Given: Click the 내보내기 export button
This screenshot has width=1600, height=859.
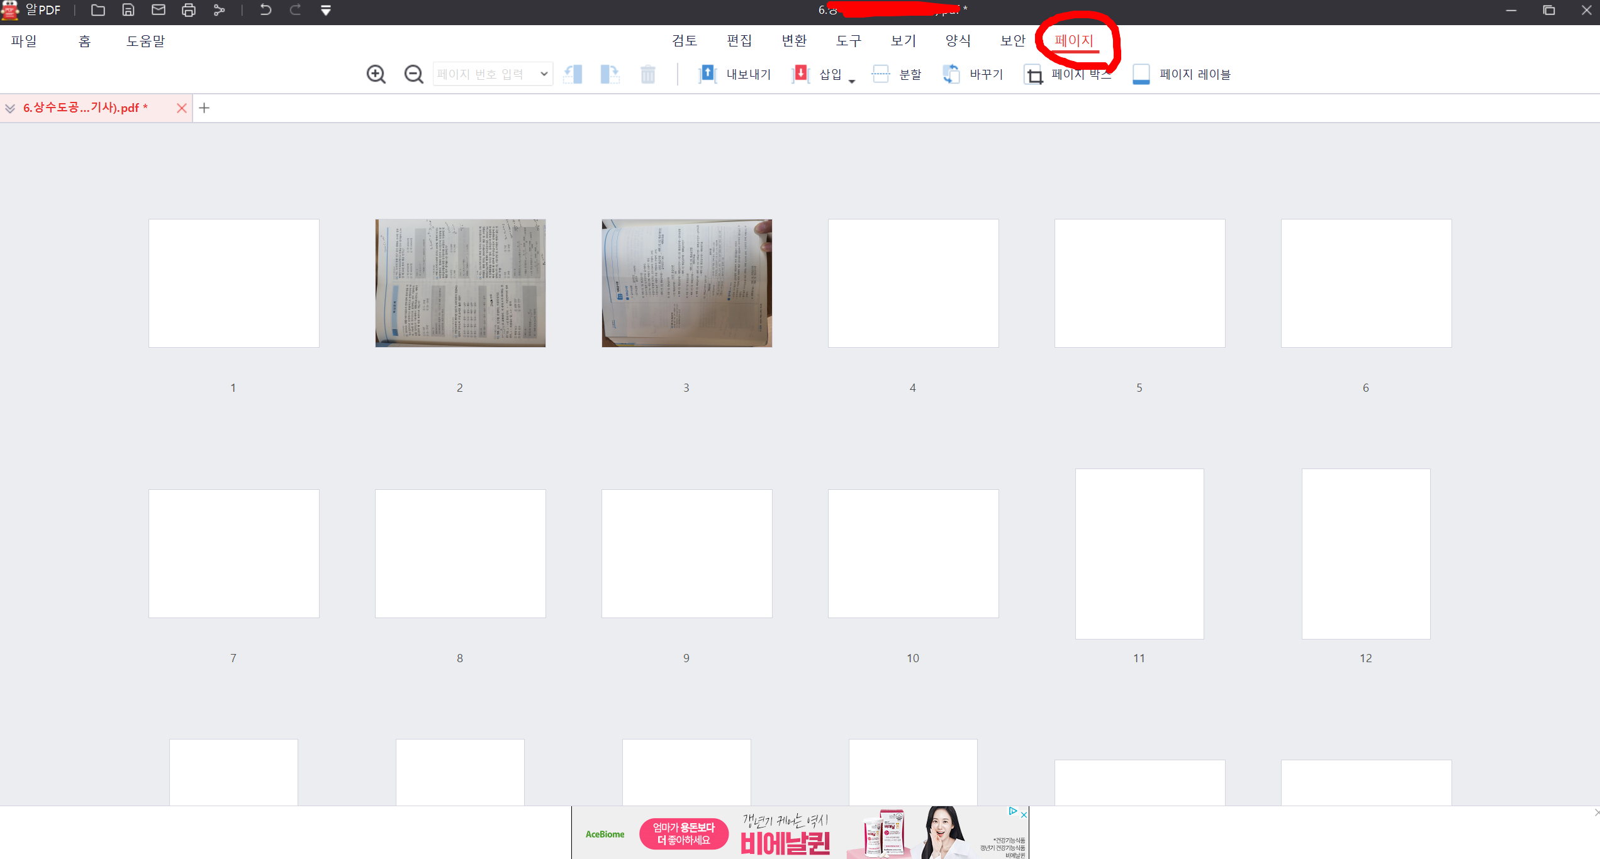Looking at the screenshot, I should tap(734, 74).
